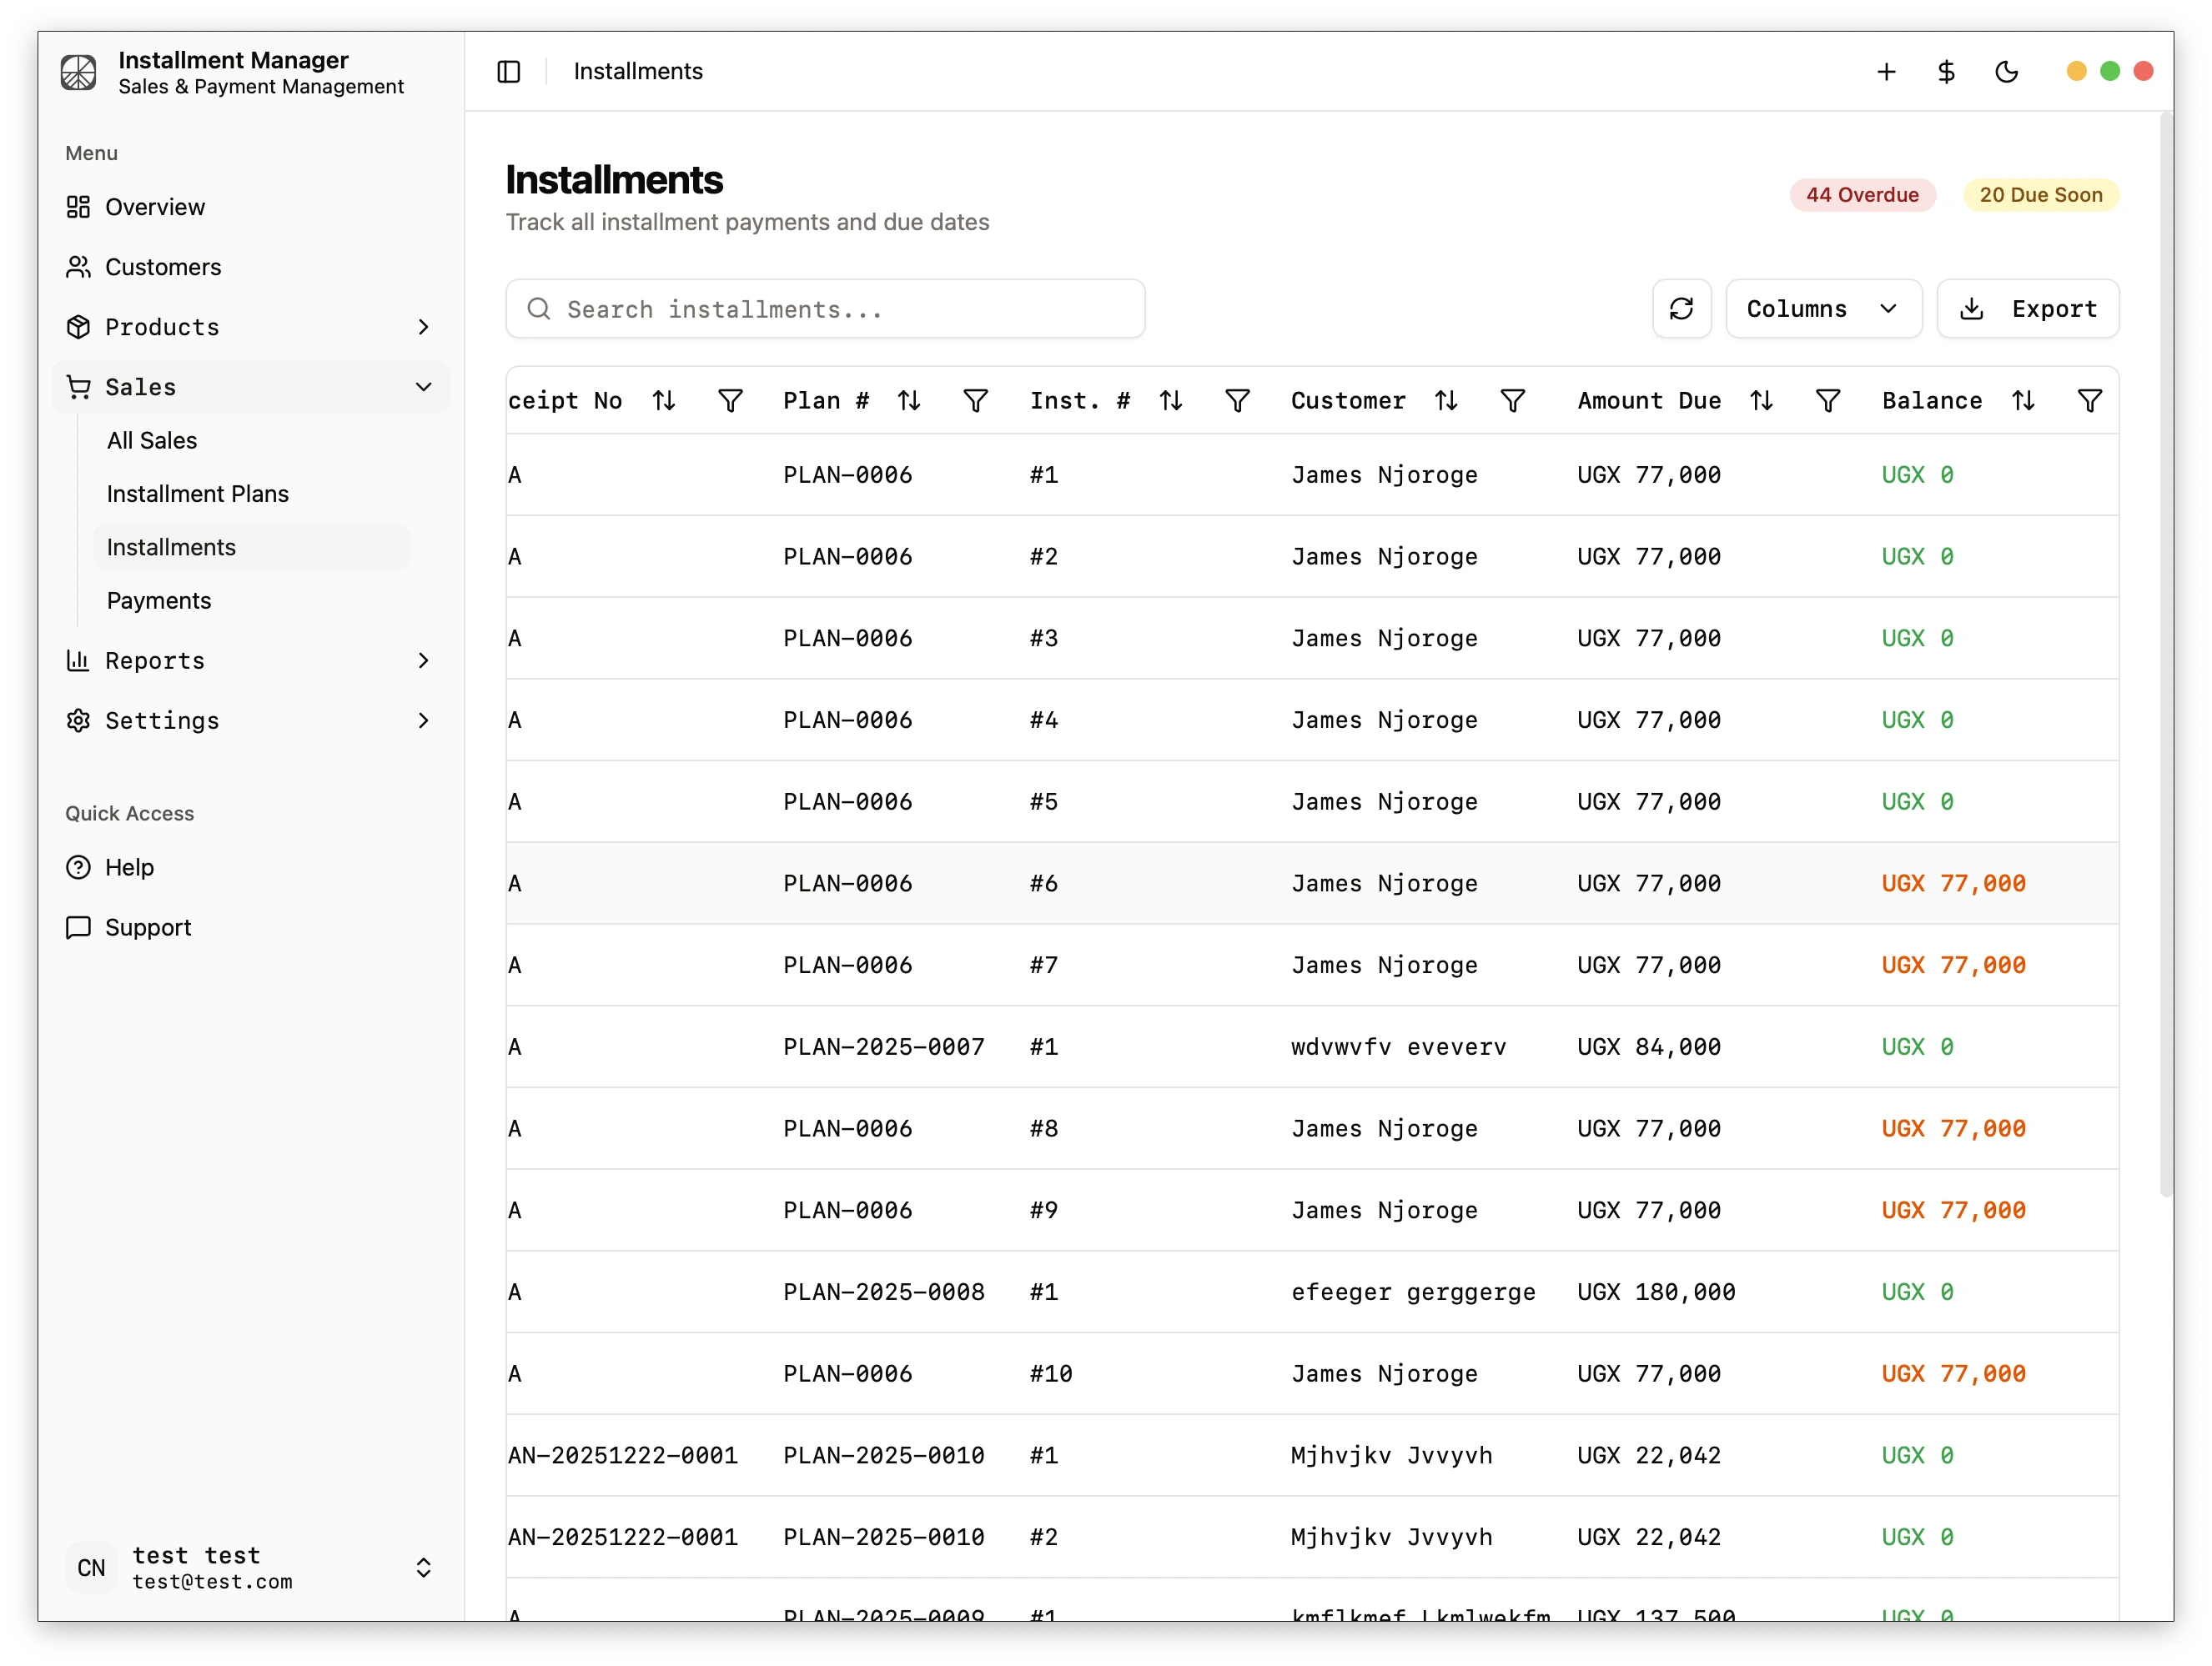Open the Columns dropdown

pos(1823,309)
